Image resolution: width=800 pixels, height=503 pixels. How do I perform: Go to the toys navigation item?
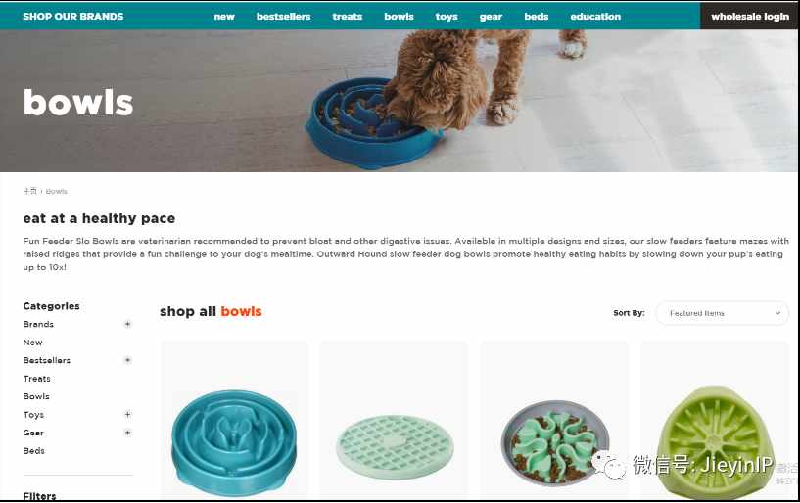click(447, 17)
